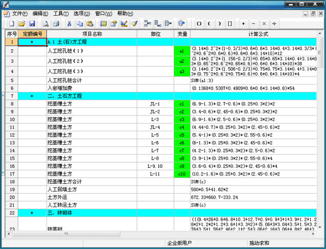Viewport: 326px width, 249px height.
Task: Open the 工具(T) menu
Action: coord(61,14)
